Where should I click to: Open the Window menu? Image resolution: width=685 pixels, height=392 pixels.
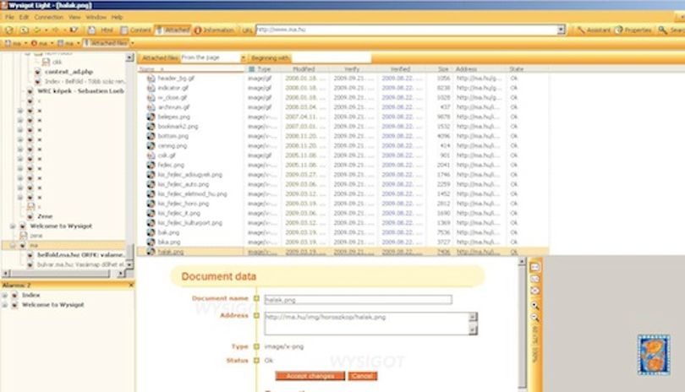(96, 17)
